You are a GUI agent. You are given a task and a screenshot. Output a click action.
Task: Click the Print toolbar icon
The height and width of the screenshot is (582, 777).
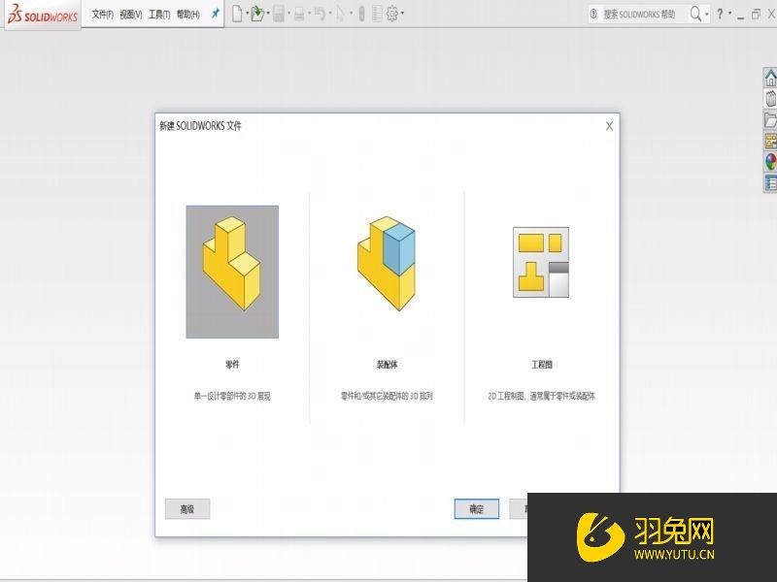299,14
